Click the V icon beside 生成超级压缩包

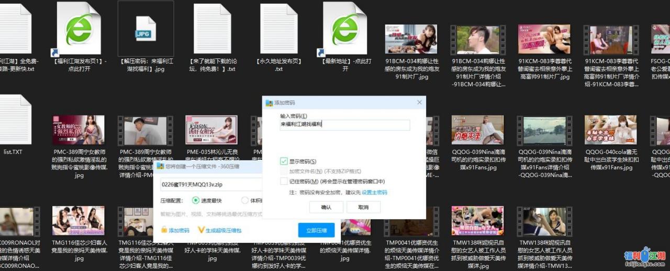pos(201,230)
